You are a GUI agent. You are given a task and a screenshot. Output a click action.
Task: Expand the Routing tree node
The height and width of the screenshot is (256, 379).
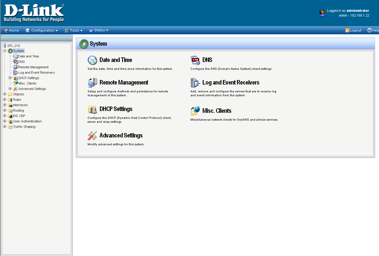tap(5, 110)
